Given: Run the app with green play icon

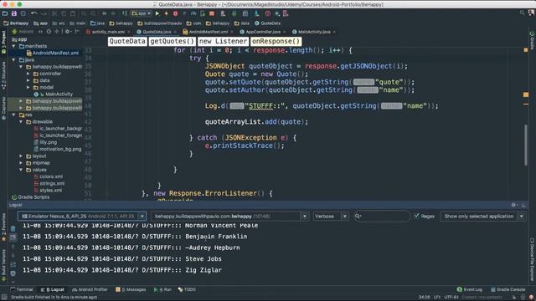Looking at the screenshot, I should coord(157,13).
